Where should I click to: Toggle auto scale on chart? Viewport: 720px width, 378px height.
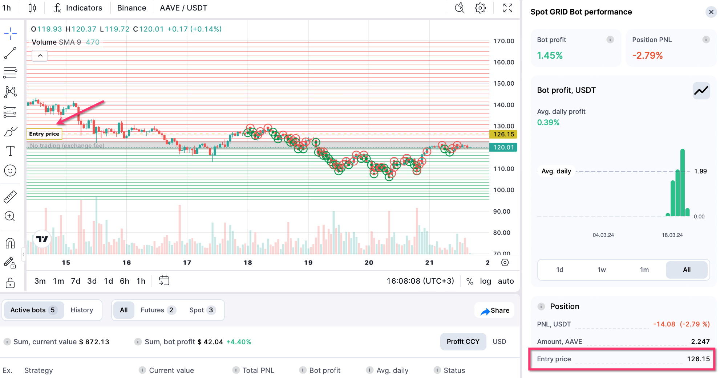pos(506,281)
